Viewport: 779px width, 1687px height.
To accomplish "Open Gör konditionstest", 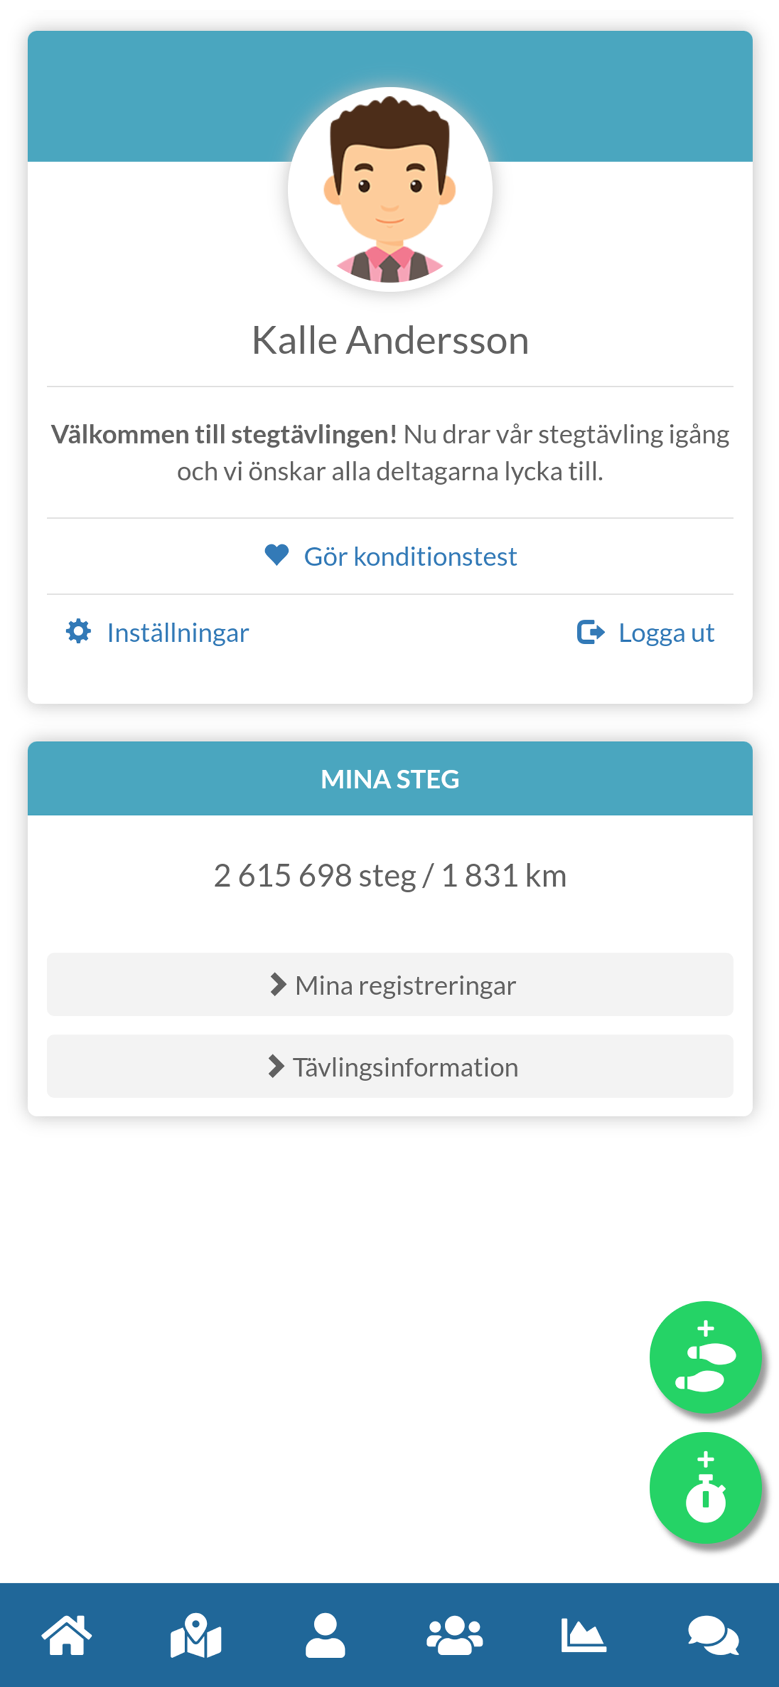I will coord(410,555).
